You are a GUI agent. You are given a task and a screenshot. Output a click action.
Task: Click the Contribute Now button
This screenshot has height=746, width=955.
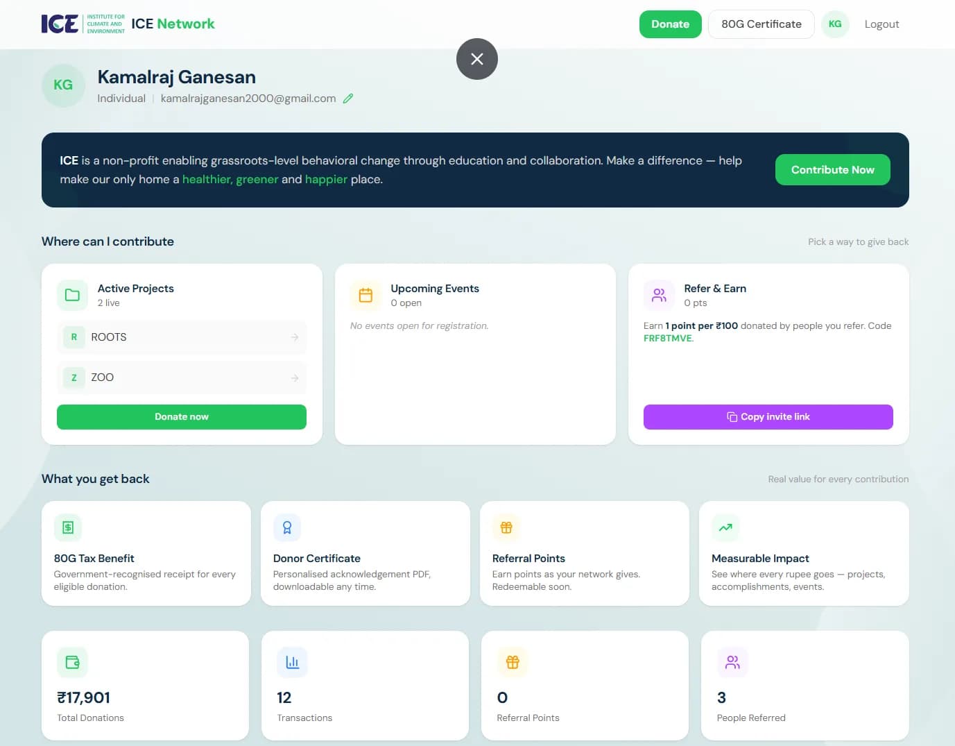tap(832, 170)
